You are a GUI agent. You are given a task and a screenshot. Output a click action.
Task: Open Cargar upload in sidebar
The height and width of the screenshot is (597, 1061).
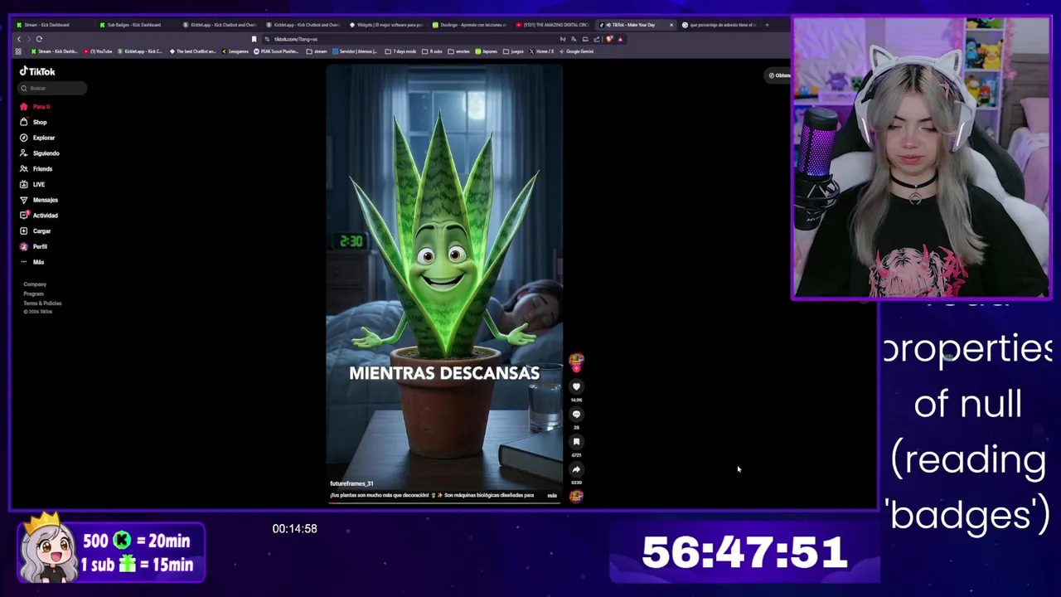coord(36,231)
